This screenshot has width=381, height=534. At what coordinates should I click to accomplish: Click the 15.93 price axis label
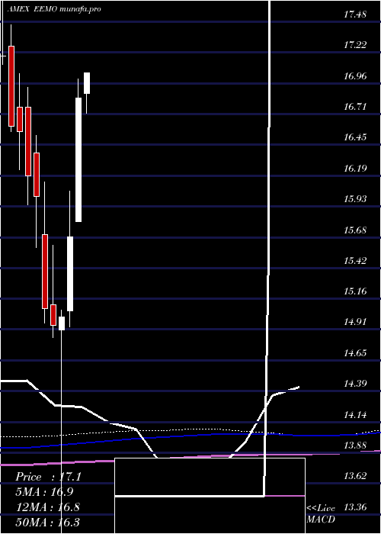click(356, 199)
